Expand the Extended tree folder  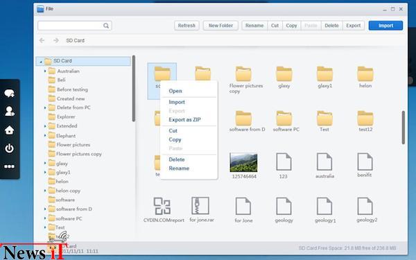[45, 126]
